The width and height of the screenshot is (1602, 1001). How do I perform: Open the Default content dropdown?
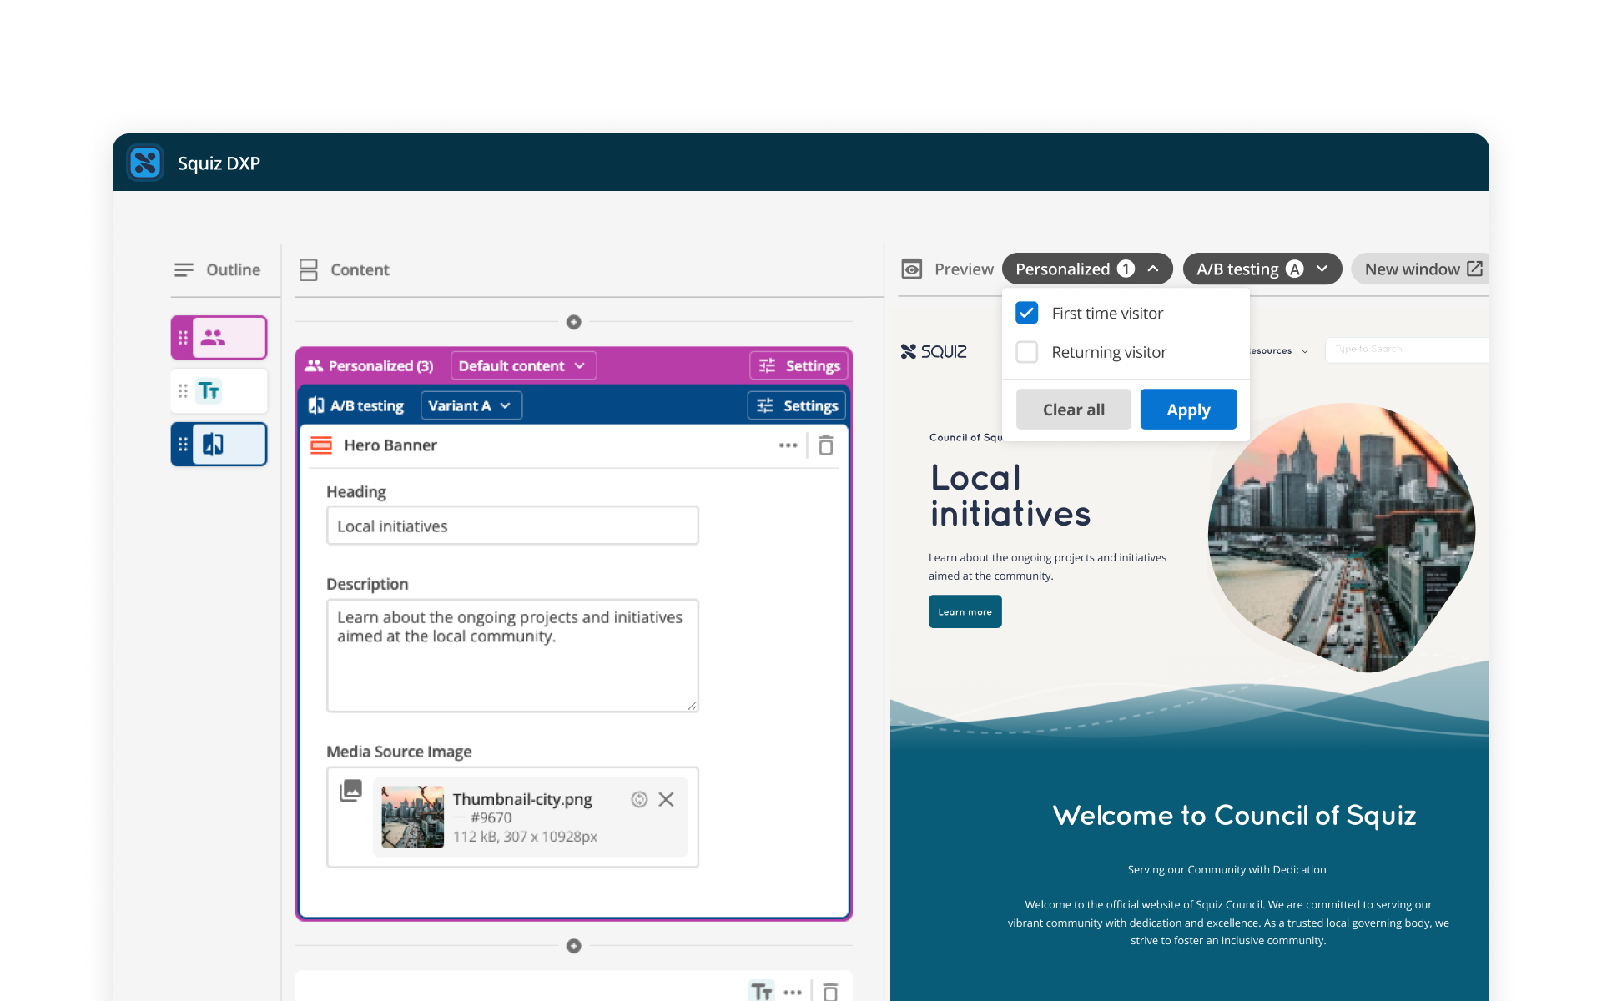(522, 365)
